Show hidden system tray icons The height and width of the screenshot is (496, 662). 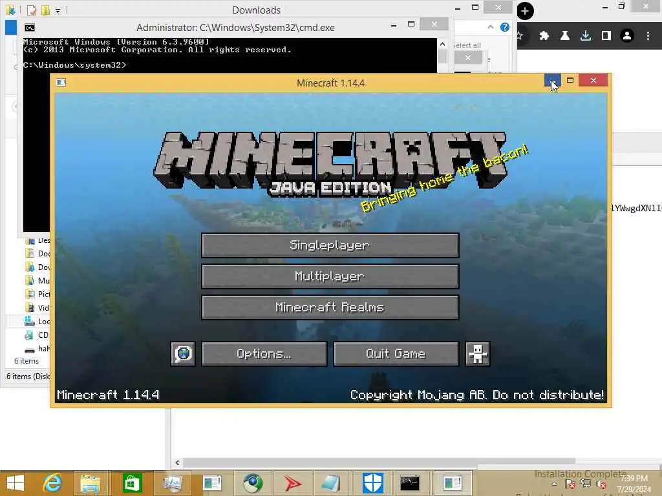tap(554, 484)
